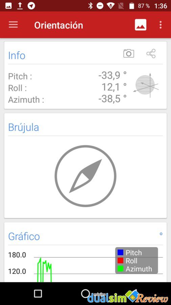Open the Info card header
171x305 pixels.
[x=17, y=56]
